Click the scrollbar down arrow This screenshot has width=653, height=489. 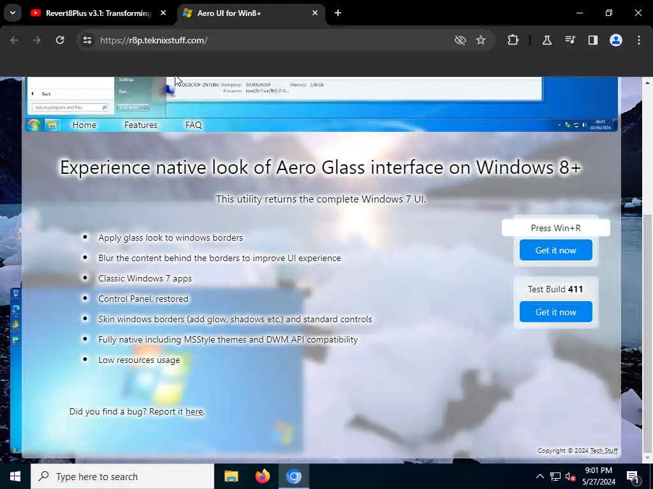[x=647, y=457]
